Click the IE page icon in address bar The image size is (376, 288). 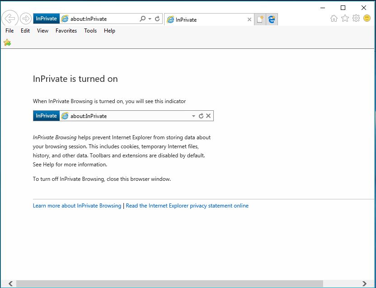click(x=65, y=19)
